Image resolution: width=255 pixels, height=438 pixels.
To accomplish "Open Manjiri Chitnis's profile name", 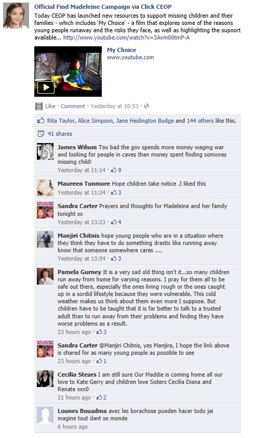I will [x=78, y=236].
